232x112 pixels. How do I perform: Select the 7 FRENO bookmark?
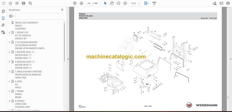19,94
